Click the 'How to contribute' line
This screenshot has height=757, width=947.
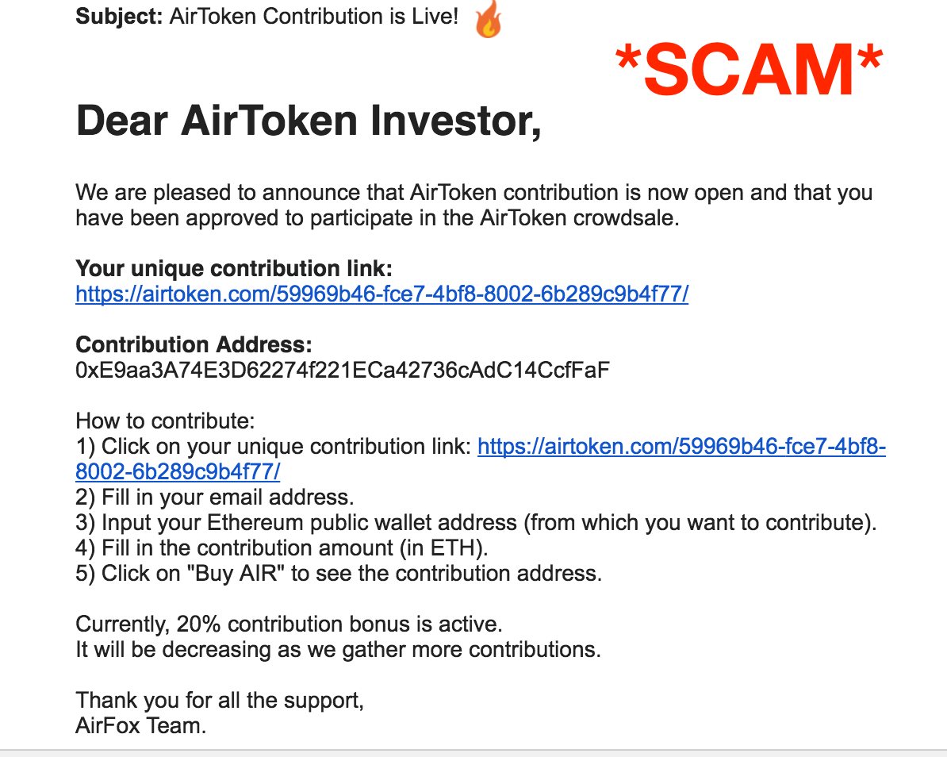pos(165,421)
